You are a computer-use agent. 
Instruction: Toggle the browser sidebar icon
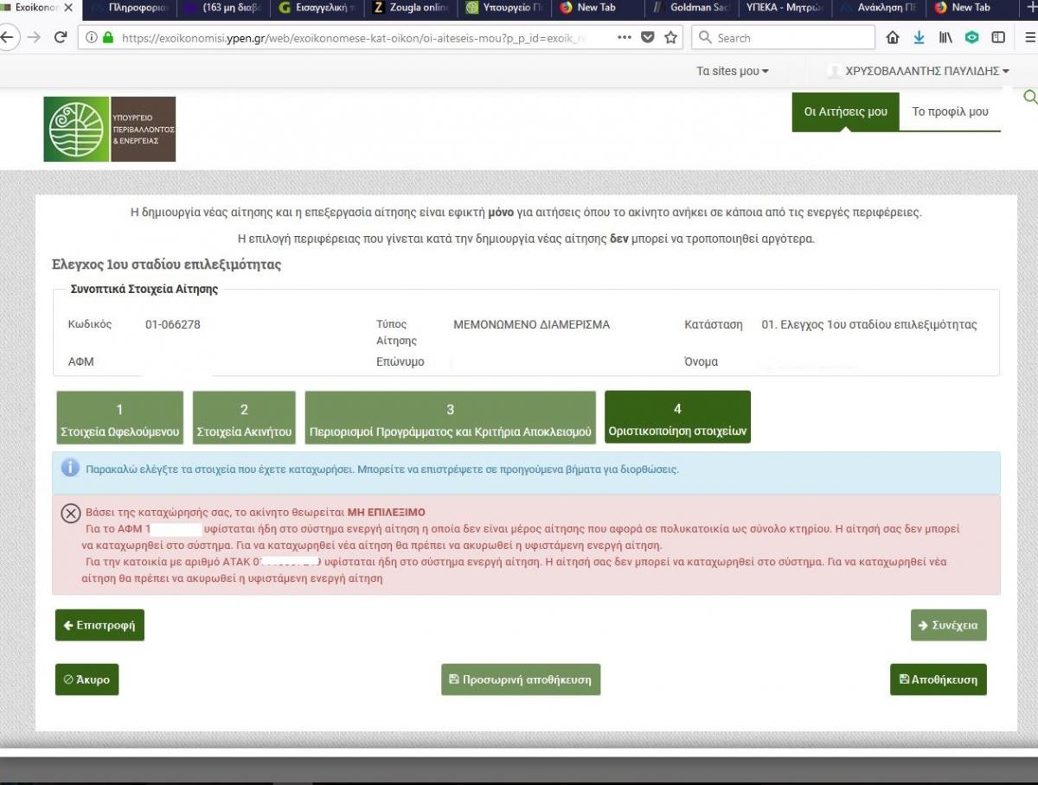coord(998,38)
